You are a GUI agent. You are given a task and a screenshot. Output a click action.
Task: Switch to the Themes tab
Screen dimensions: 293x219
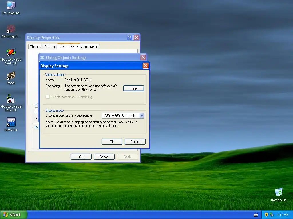[35, 47]
